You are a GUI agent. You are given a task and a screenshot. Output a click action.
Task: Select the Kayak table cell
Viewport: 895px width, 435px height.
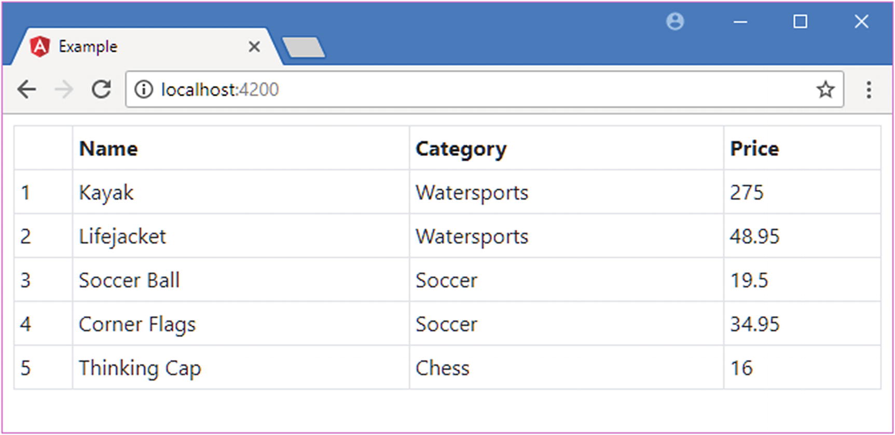(106, 193)
